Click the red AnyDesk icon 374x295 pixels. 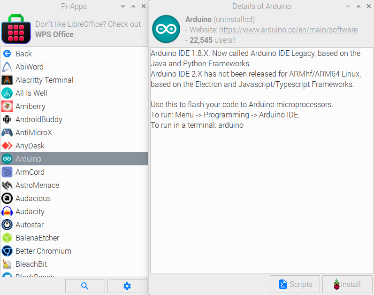(x=7, y=146)
